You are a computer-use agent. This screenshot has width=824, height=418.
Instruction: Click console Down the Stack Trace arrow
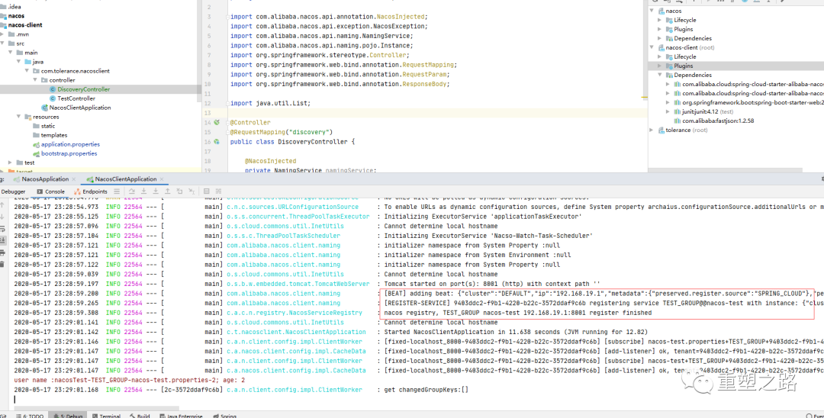[2, 217]
